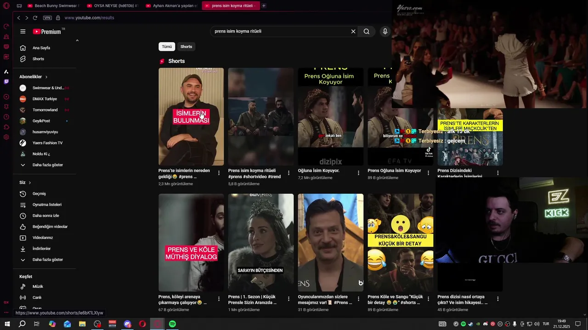Open Windows notification center icon
588x330 pixels.
(x=578, y=324)
